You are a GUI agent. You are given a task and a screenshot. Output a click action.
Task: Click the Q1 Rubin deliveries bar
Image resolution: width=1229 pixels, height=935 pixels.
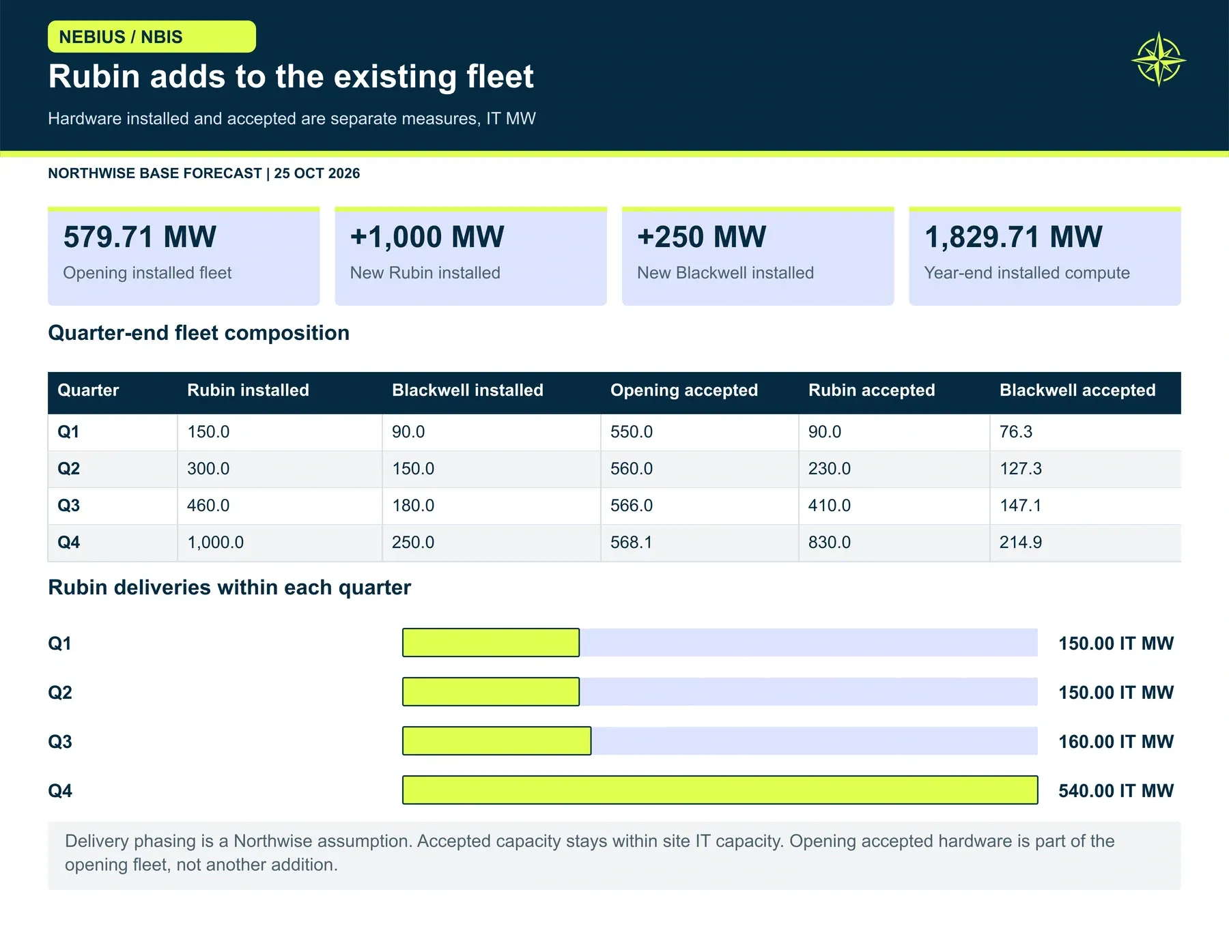491,643
